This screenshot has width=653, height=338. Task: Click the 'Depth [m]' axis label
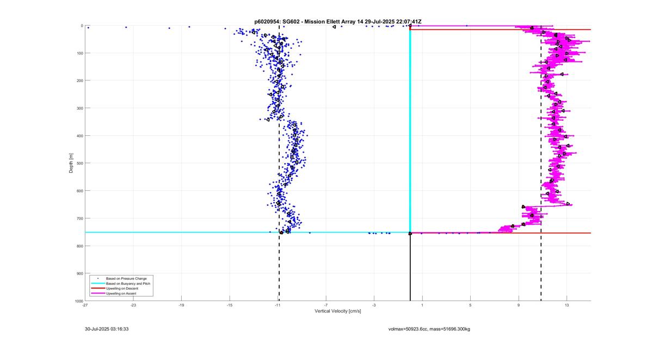point(71,163)
